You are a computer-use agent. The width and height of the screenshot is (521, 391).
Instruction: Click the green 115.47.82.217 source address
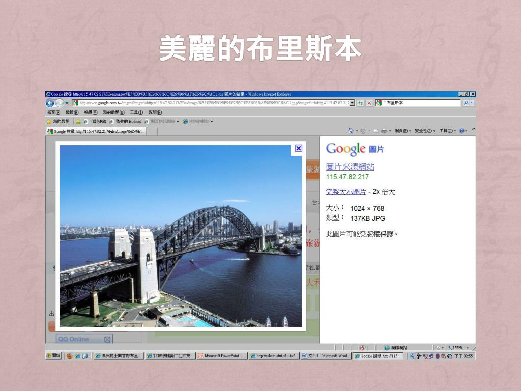[x=347, y=177]
